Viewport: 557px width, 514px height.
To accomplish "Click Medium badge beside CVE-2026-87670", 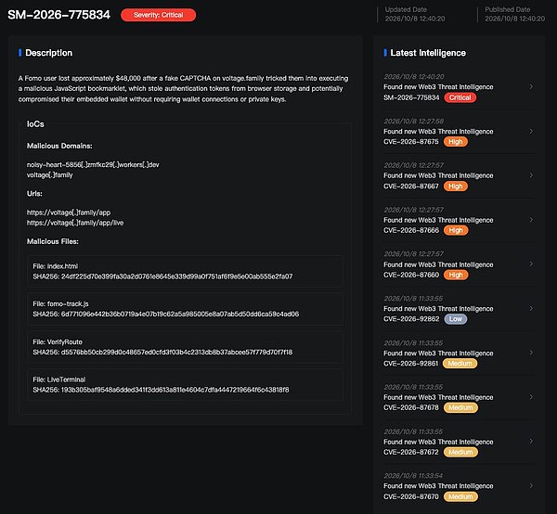I will click(x=460, y=496).
